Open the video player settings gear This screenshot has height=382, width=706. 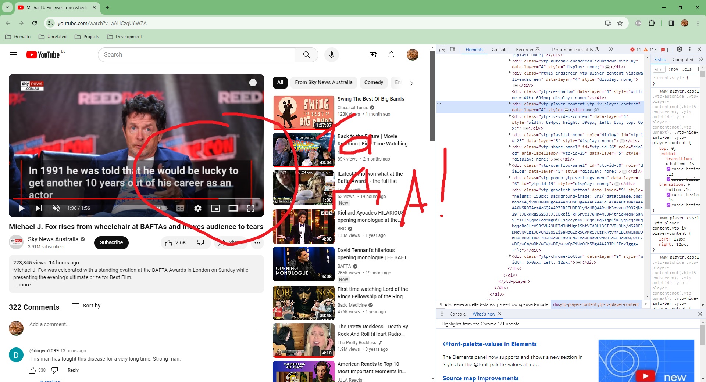coord(198,208)
